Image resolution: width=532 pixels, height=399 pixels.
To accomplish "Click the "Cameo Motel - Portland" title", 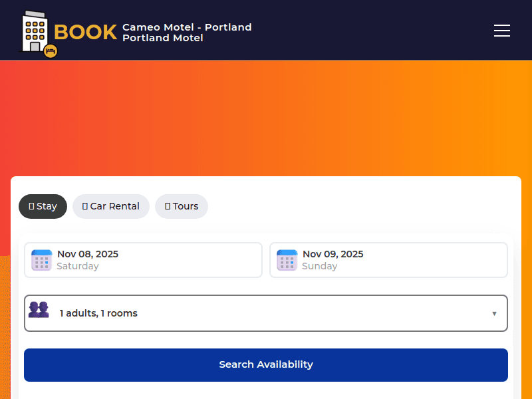I will pyautogui.click(x=187, y=27).
